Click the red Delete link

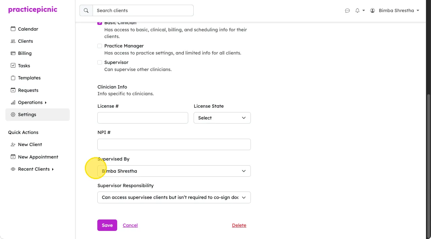[239, 225]
